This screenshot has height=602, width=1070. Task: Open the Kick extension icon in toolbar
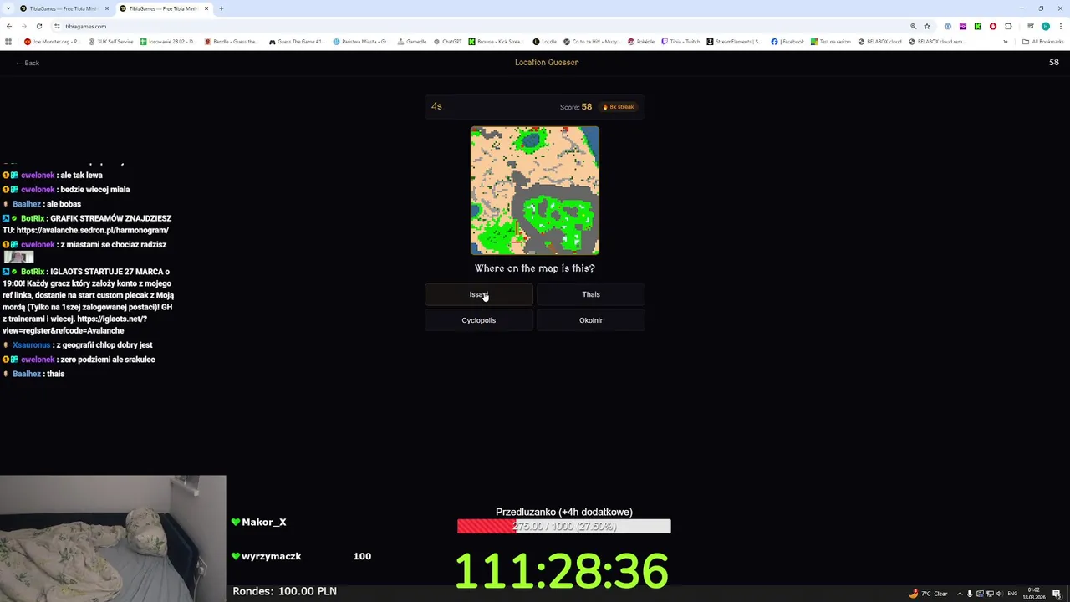[977, 26]
